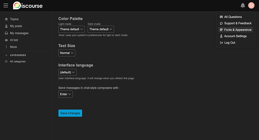Go to My messages in sidebar
This screenshot has width=259, height=140.
point(19,33)
